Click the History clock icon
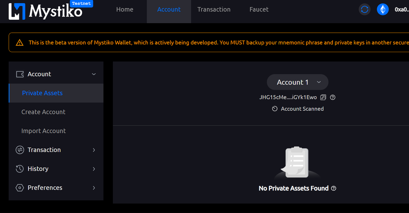This screenshot has height=213, width=409. (x=20, y=169)
